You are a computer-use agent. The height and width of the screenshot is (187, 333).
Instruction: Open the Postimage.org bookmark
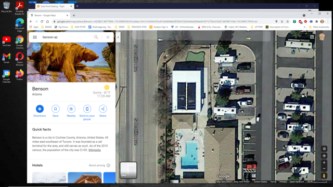pyautogui.click(x=100, y=27)
